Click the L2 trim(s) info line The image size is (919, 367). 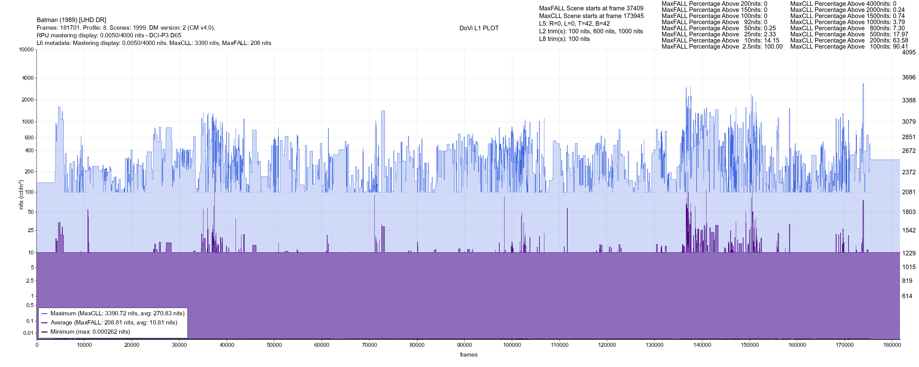coord(591,32)
